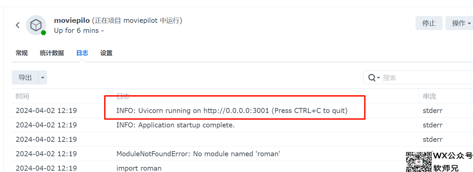The image size is (473, 172).
Task: Export logs with 导出 button
Action: [25, 77]
